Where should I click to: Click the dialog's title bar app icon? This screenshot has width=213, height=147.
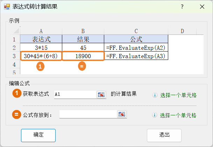[7, 7]
